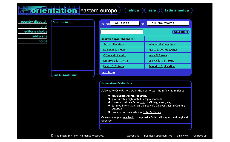Switch to the Asia region tab

[152, 10]
